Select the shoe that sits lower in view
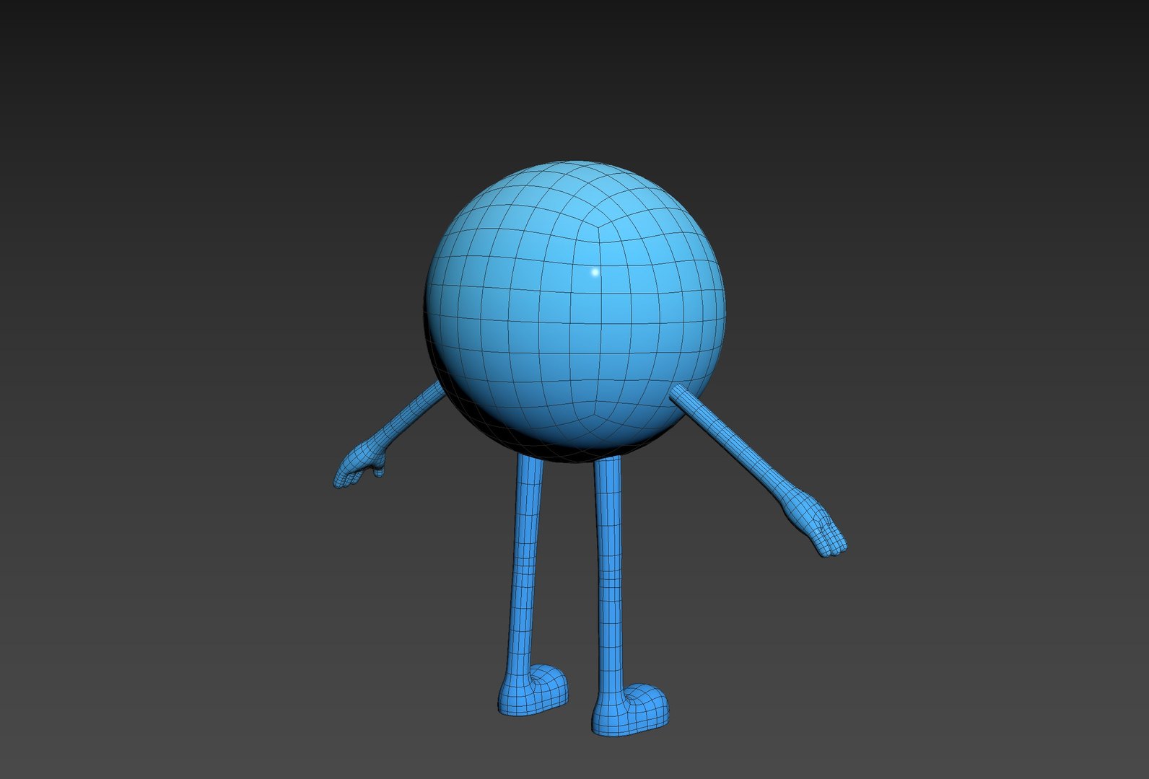1149x779 pixels. click(x=632, y=710)
